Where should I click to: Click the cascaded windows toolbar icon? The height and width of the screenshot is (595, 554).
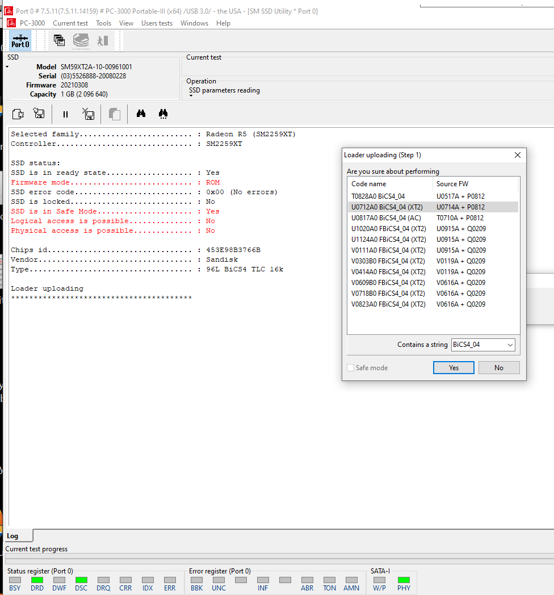click(x=59, y=40)
